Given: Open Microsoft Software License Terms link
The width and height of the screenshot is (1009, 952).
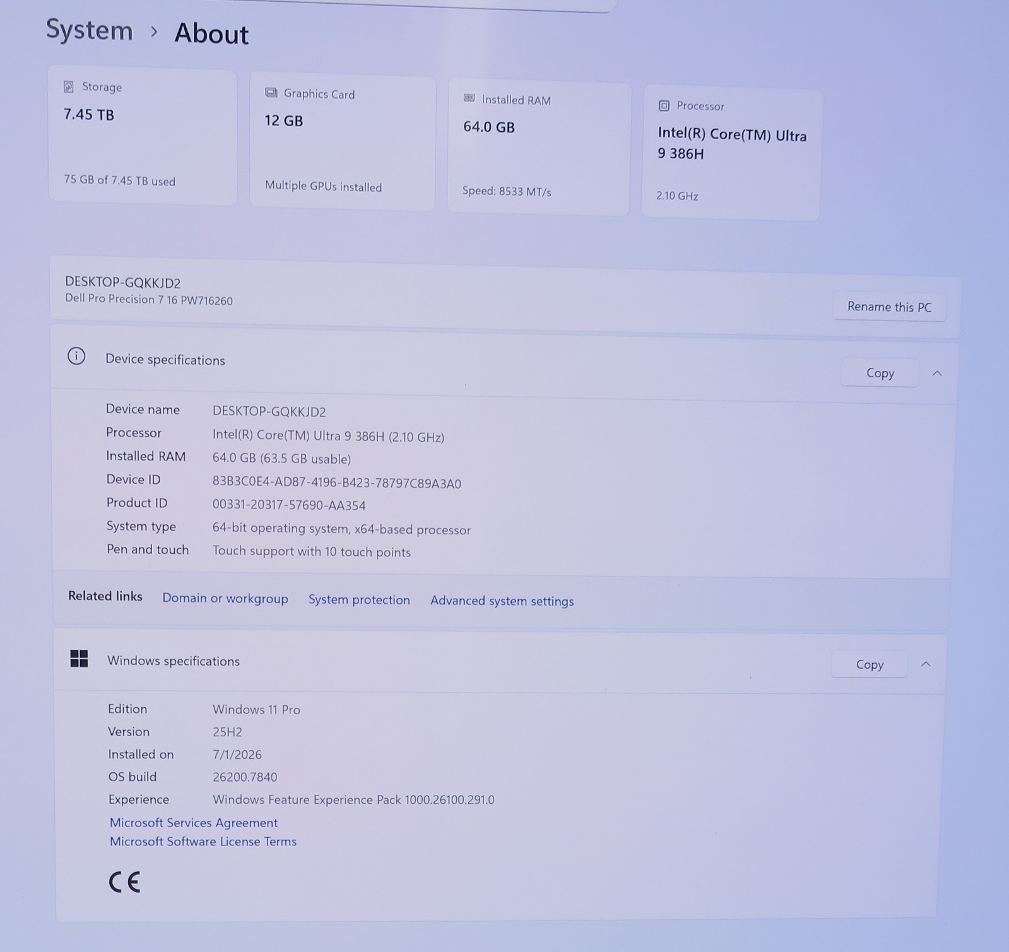Looking at the screenshot, I should point(203,842).
